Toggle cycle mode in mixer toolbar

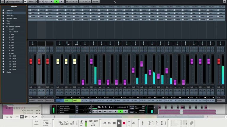tap(46, 2)
